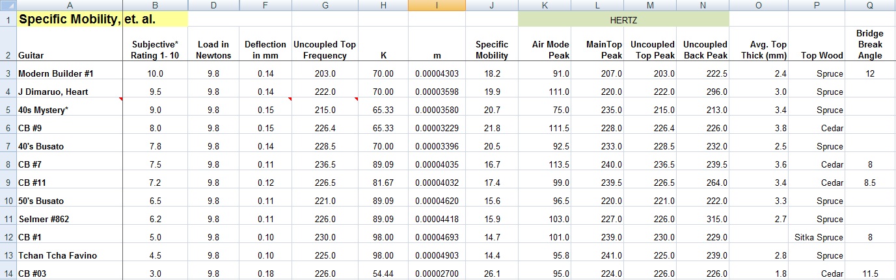Click the 'Uncoupled Top Frequency' heading cell
The image size is (896, 280).
point(325,45)
